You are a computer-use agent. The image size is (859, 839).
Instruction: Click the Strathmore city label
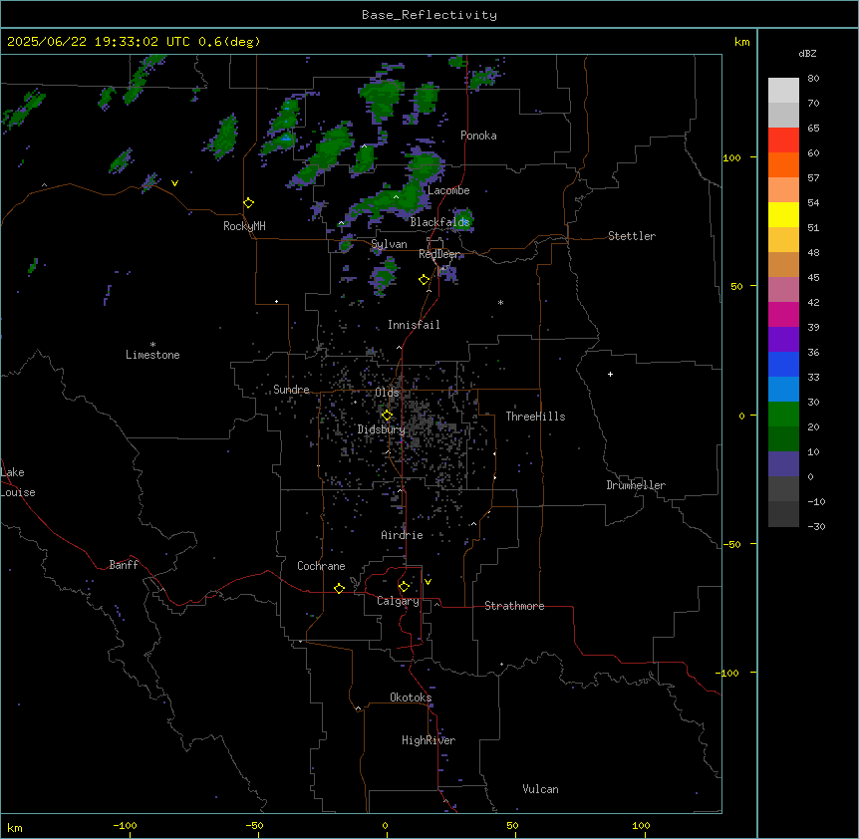pyautogui.click(x=514, y=606)
